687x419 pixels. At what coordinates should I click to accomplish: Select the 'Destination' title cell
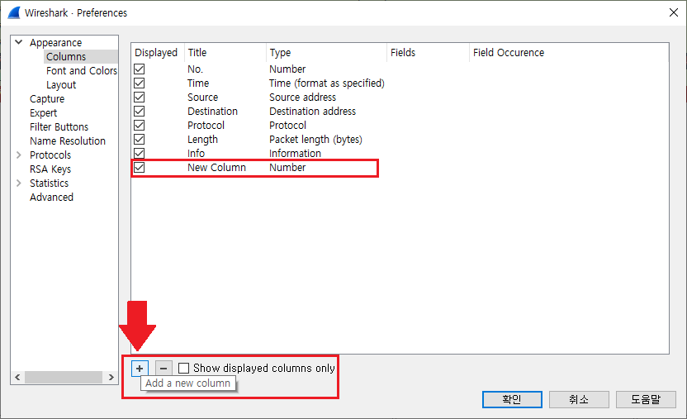click(x=212, y=112)
